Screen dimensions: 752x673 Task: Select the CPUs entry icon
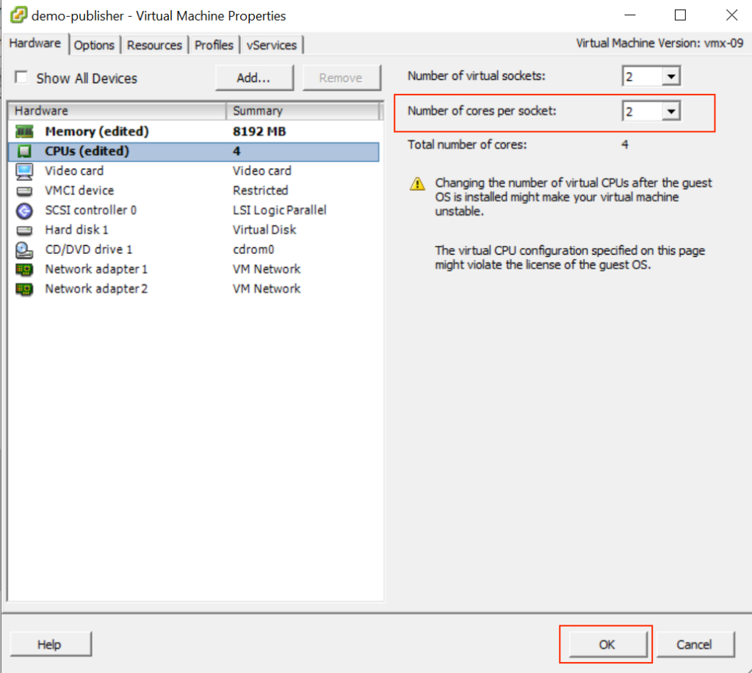tap(22, 151)
